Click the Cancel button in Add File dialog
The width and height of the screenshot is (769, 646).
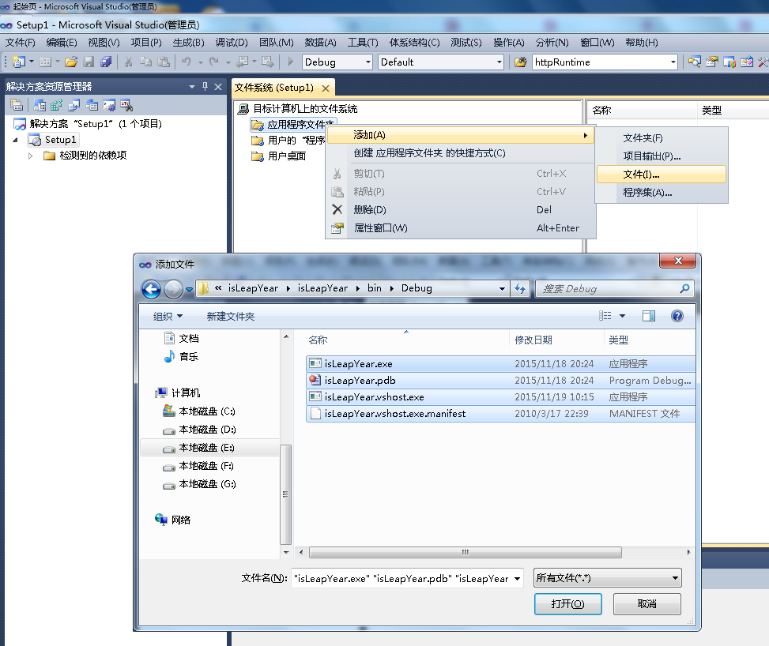[x=646, y=604]
